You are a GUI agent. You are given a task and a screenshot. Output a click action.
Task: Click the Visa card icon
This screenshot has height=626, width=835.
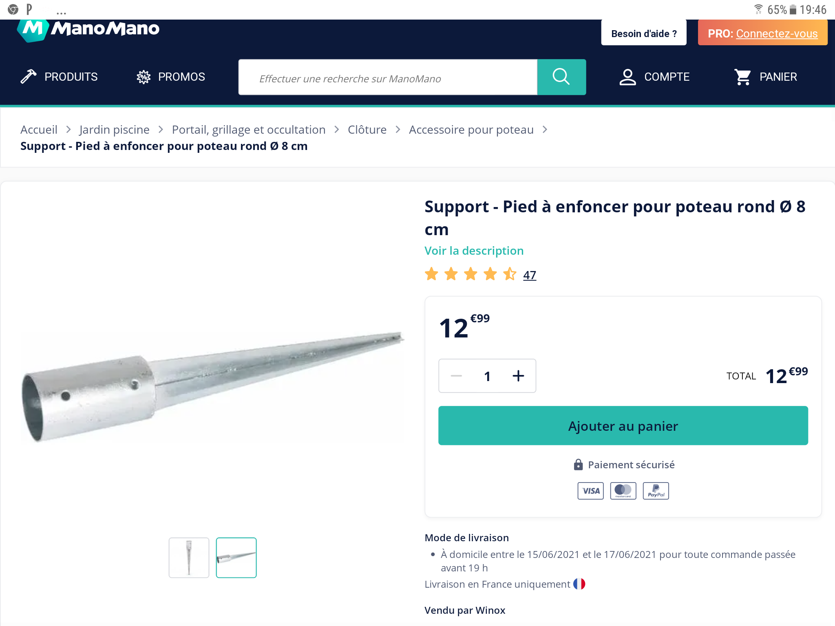(x=590, y=491)
